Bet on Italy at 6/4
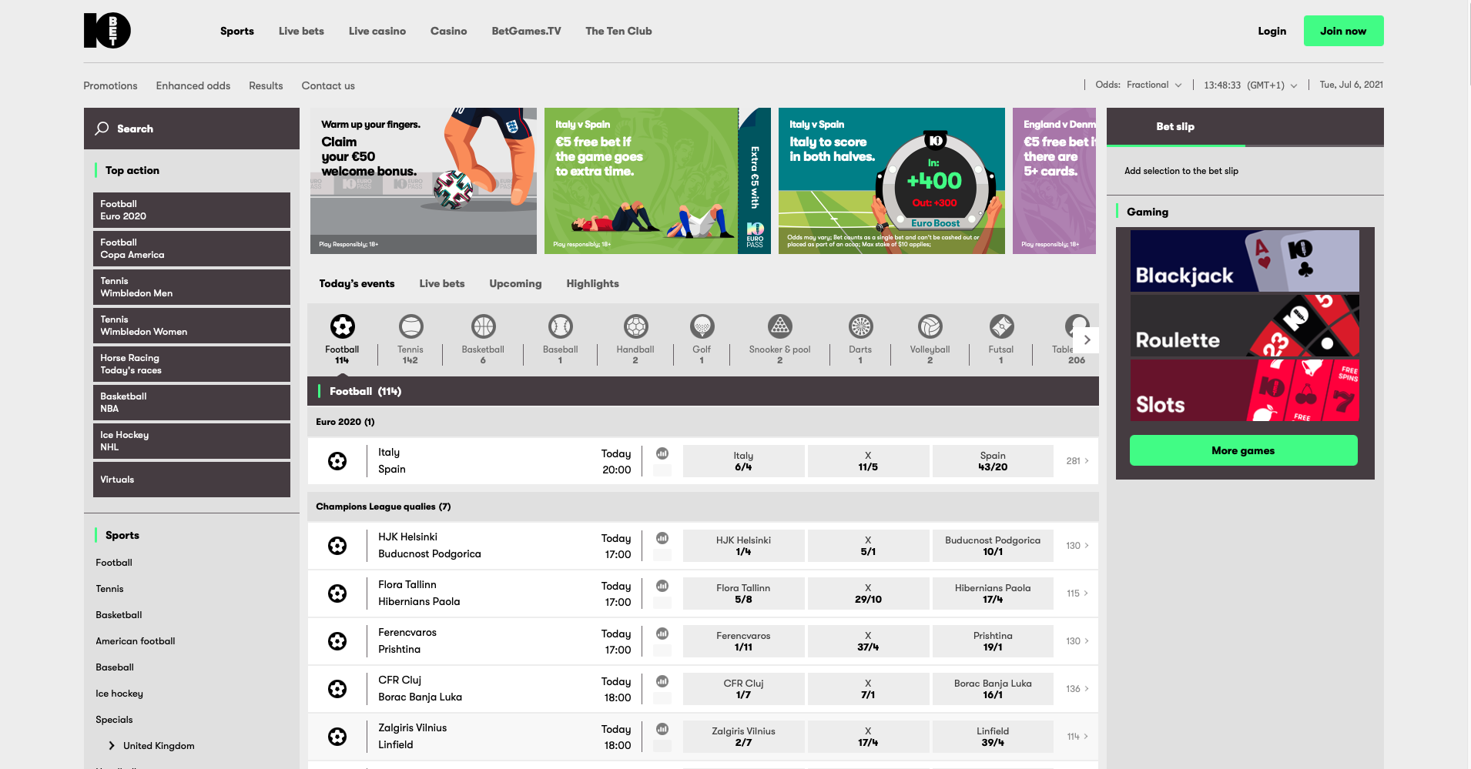Viewport: 1471px width, 769px height. coord(743,461)
